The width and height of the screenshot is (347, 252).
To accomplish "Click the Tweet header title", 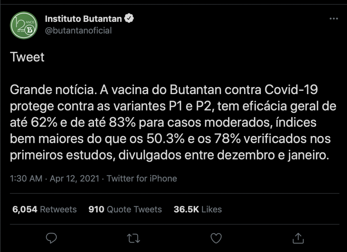I will (x=27, y=57).
